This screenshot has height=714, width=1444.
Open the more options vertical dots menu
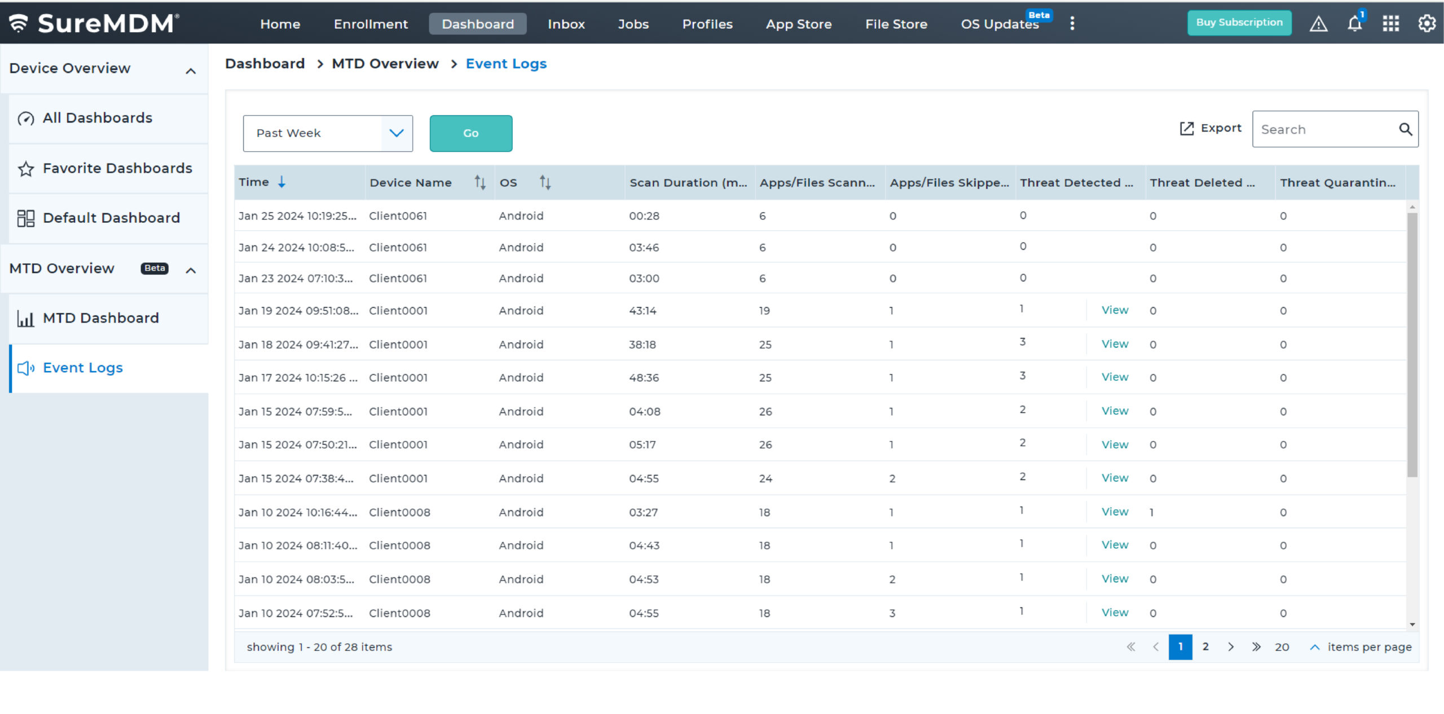(1072, 24)
